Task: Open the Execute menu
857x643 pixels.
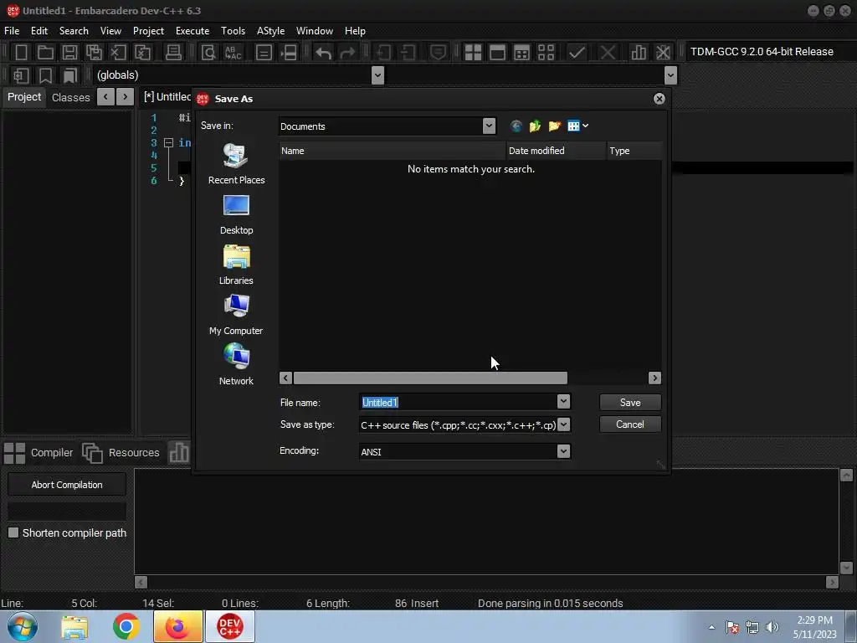Action: point(192,31)
